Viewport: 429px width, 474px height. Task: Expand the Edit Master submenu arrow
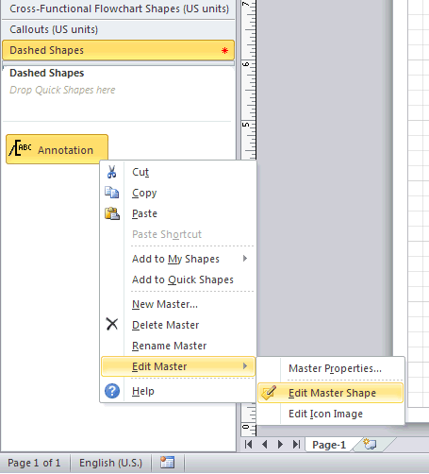[x=245, y=366]
